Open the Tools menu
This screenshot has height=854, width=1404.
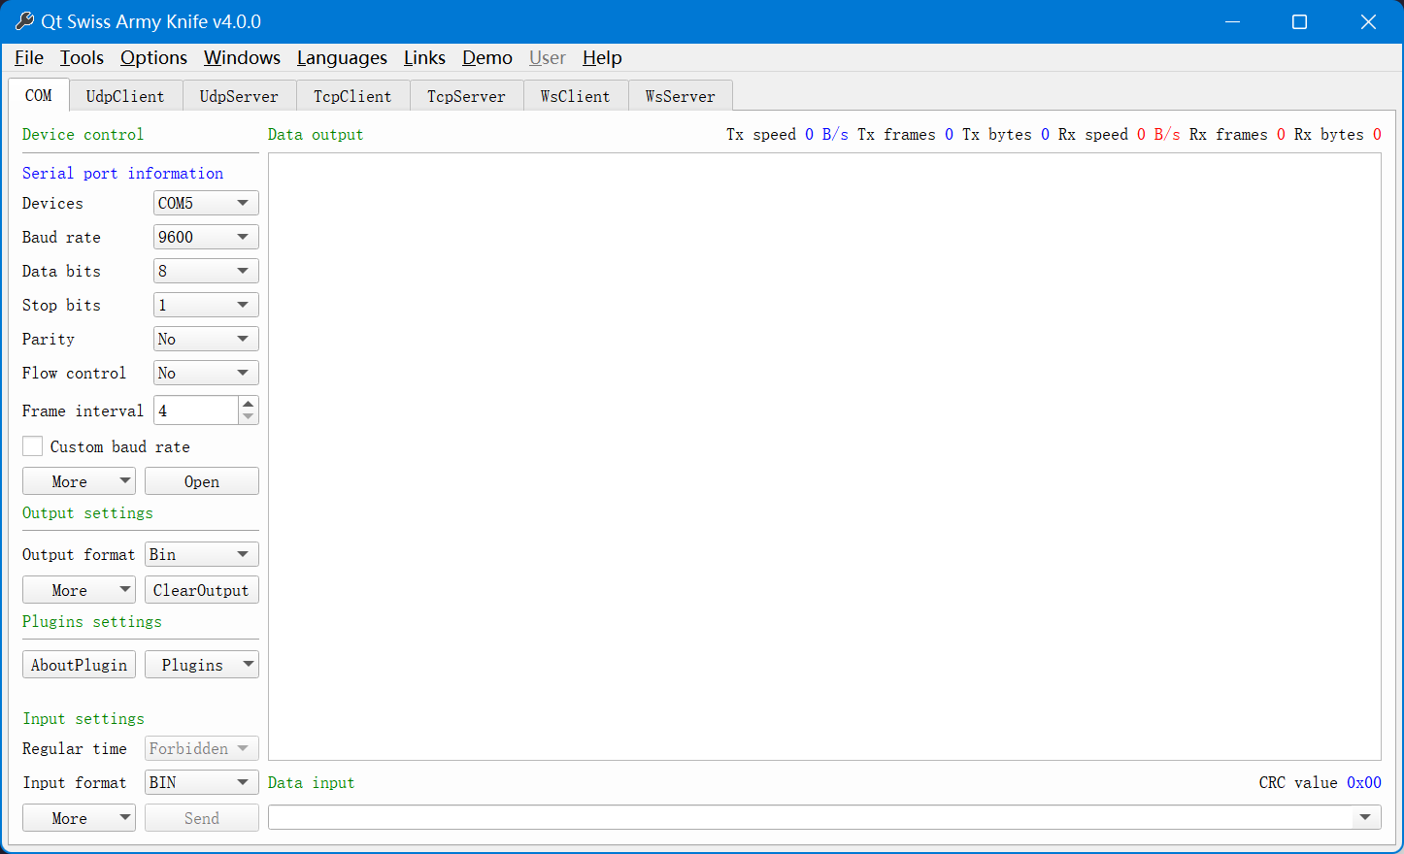(x=82, y=58)
